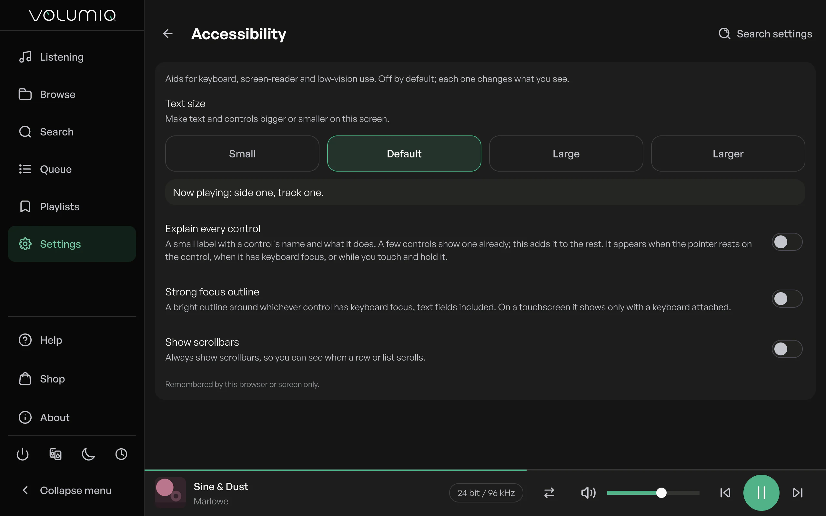Click the power icon in the sidebar
Screen dimensions: 826x516
(x=23, y=454)
